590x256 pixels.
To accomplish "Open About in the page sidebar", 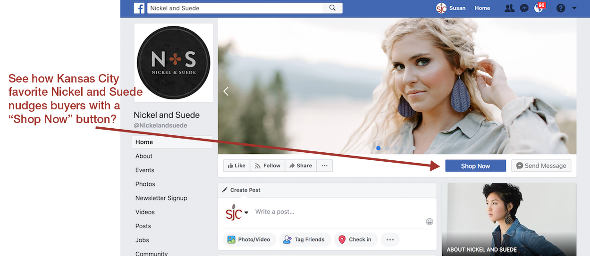I will pyautogui.click(x=144, y=156).
